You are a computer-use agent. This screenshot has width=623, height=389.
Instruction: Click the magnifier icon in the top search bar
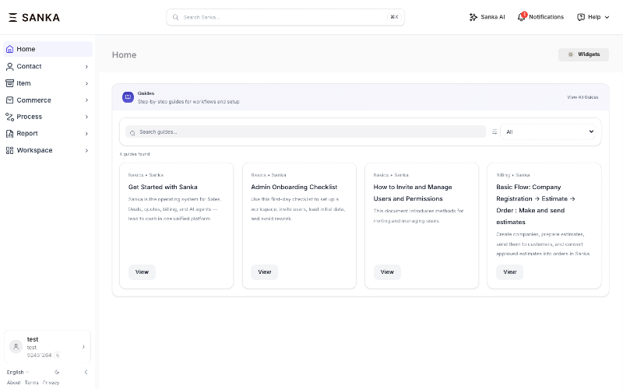point(175,17)
